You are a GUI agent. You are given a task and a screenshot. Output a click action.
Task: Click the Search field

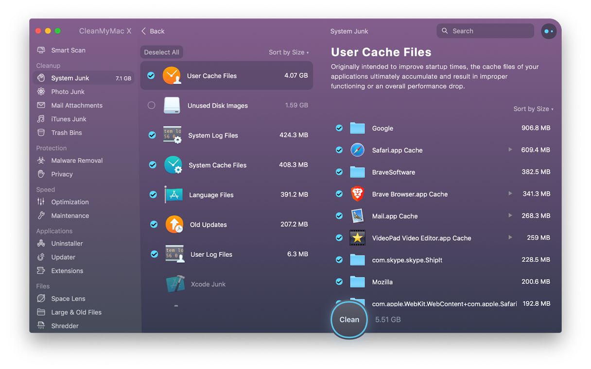pos(485,31)
